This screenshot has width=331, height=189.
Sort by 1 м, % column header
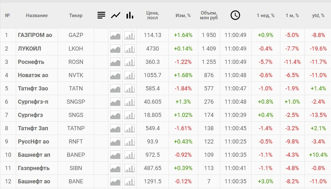coord(292,15)
